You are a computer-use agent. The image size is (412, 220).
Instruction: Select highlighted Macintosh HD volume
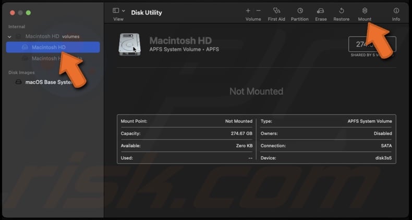coord(53,47)
